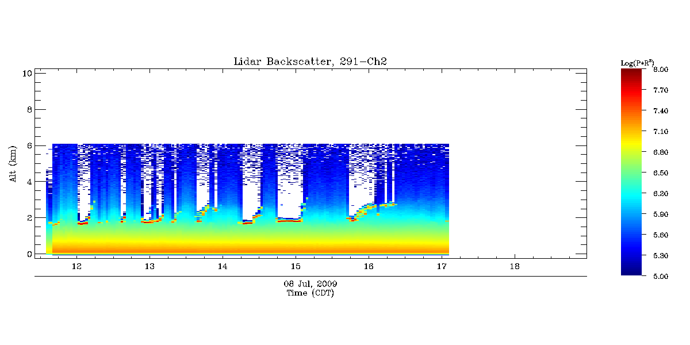Image resolution: width=690 pixels, height=345 pixels.
Task: Click the y-axis tick label 0
Action: pos(29,254)
